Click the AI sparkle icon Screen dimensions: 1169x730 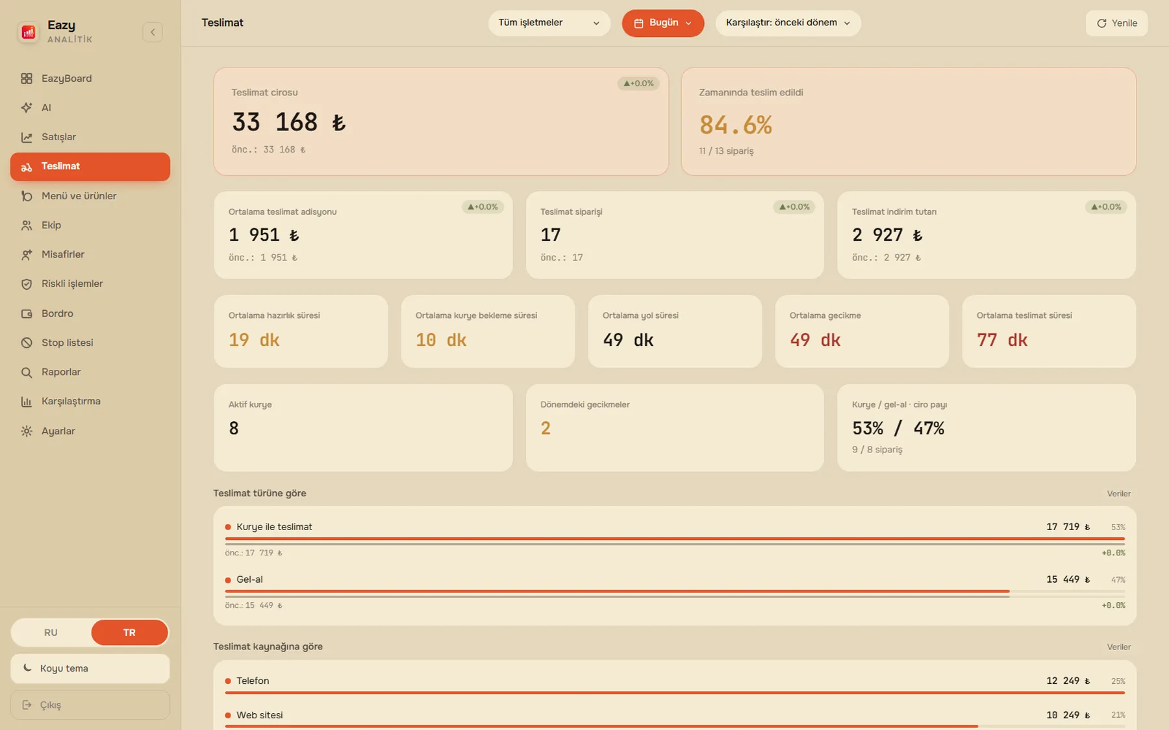[x=27, y=108]
